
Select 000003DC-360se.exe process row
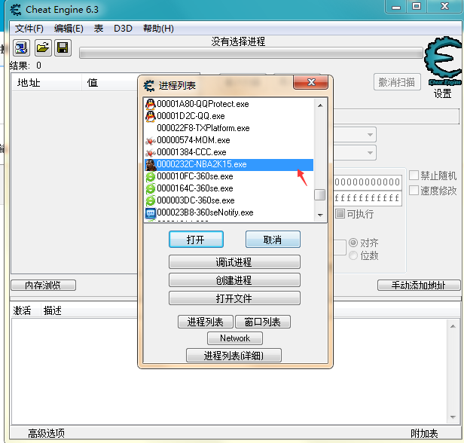pyautogui.click(x=229, y=201)
